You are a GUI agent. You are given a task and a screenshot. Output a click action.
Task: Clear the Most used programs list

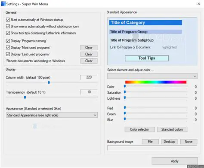click(x=89, y=48)
